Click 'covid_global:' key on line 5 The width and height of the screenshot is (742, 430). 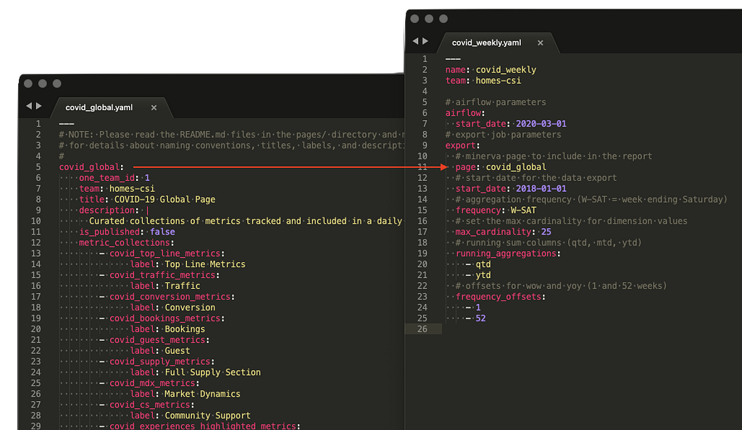tap(91, 167)
